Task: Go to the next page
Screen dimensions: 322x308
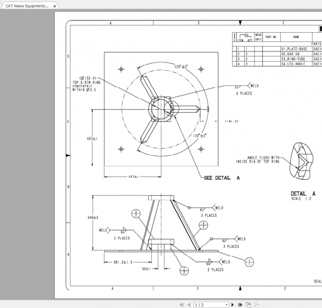Action: coord(233,305)
